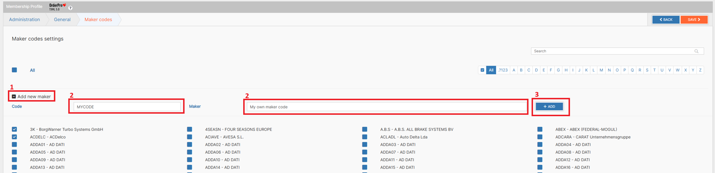Click the Add maker button

(x=549, y=107)
